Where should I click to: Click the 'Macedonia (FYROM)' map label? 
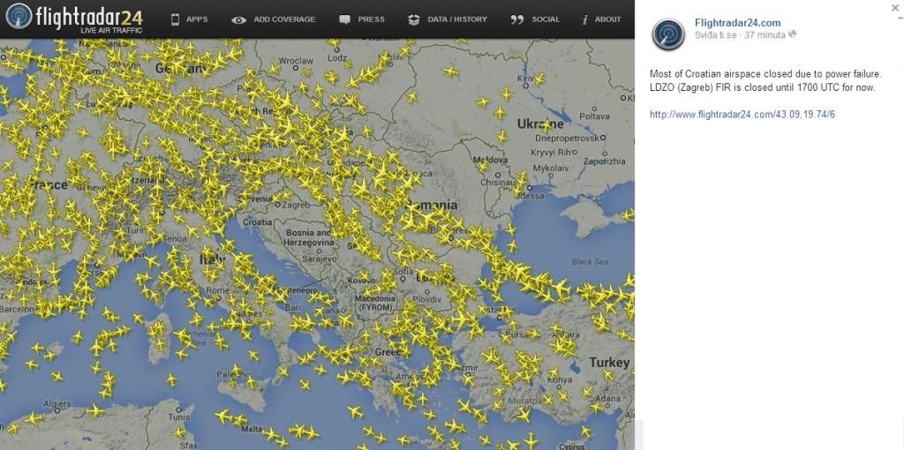[375, 303]
